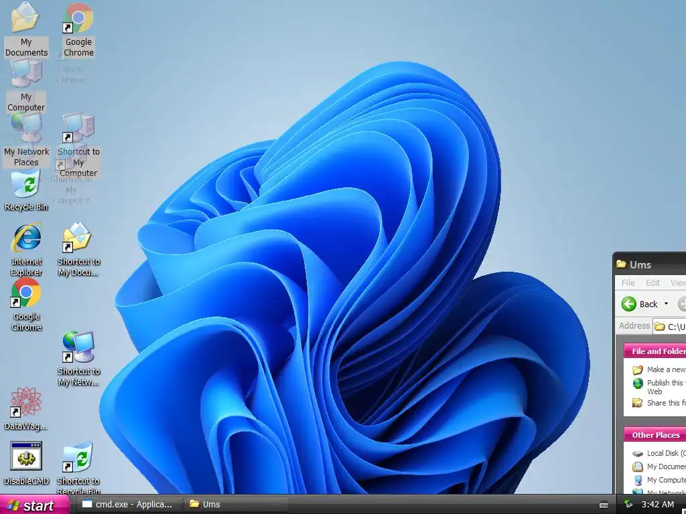686x514 pixels.
Task: Click the on-screen keyboard tray icon
Action: click(x=604, y=505)
